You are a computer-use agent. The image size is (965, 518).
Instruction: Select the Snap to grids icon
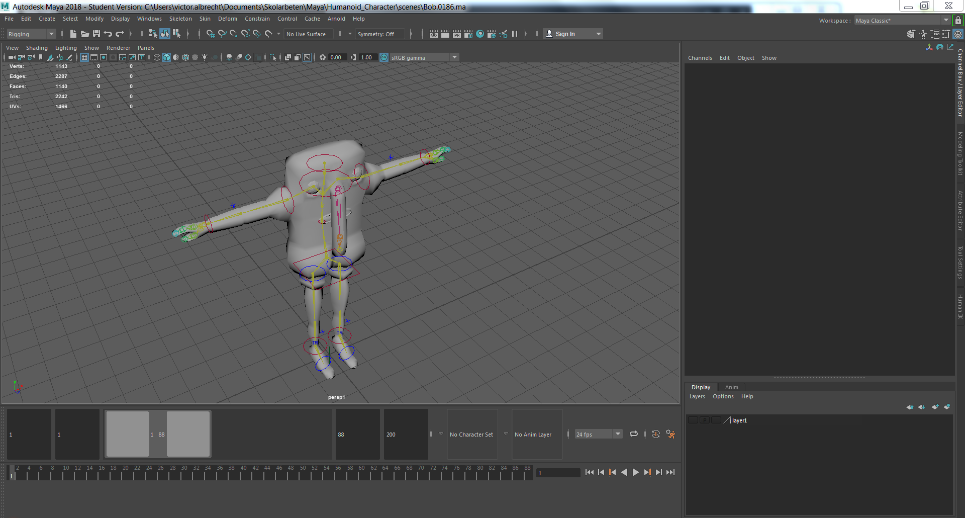(x=211, y=34)
